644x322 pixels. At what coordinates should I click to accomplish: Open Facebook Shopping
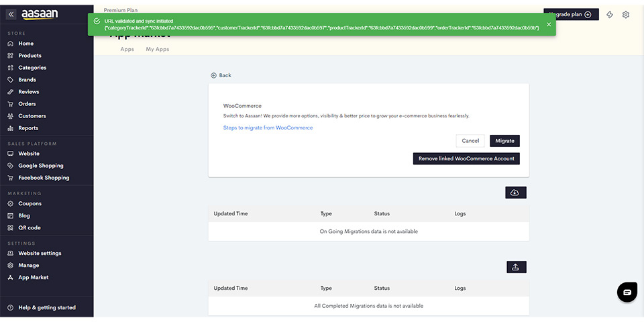tap(44, 178)
